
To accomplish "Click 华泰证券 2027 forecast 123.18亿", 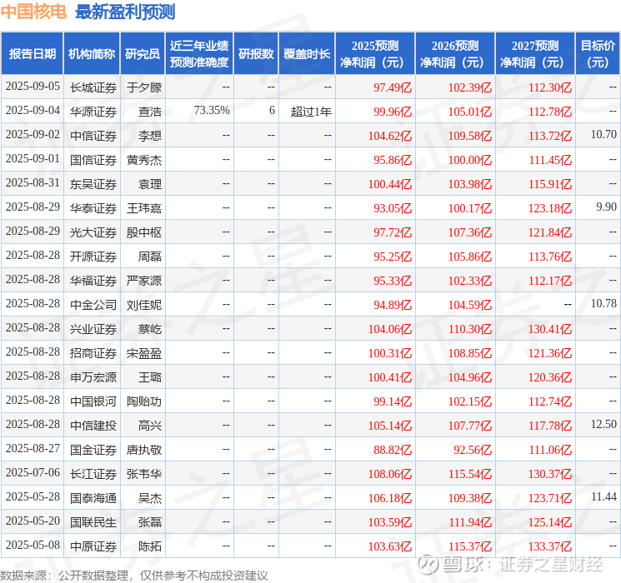I will click(x=550, y=208).
